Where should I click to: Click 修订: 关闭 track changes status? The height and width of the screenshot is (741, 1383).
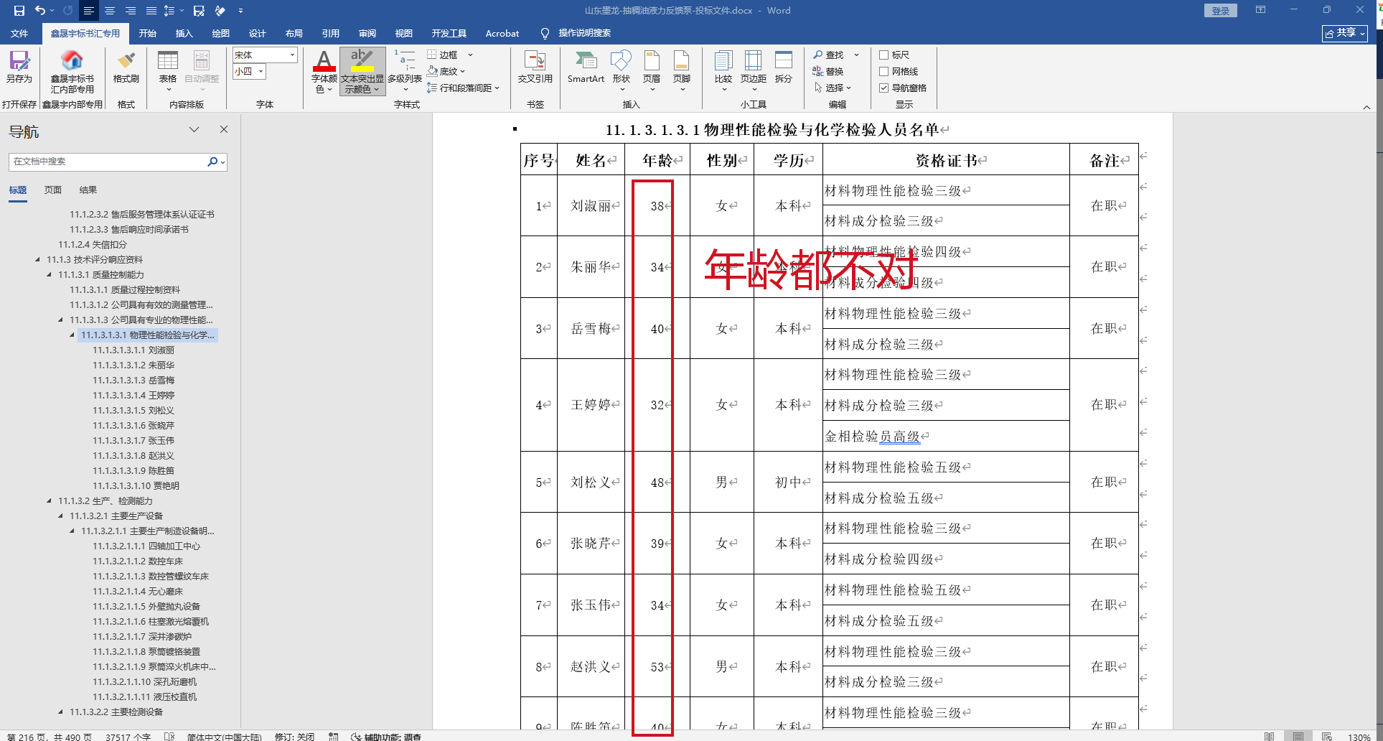tap(294, 737)
